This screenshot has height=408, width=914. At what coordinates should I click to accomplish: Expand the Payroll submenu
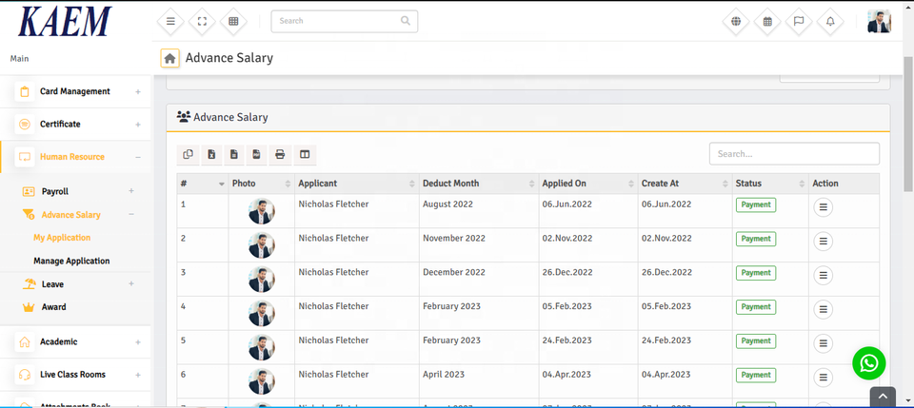click(x=131, y=191)
